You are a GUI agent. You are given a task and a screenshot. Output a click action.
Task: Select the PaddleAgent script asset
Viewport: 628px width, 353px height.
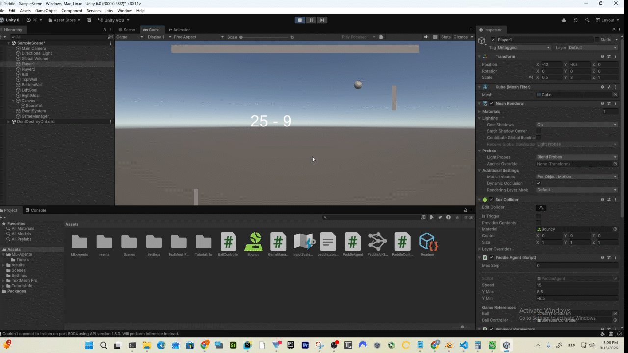(353, 245)
